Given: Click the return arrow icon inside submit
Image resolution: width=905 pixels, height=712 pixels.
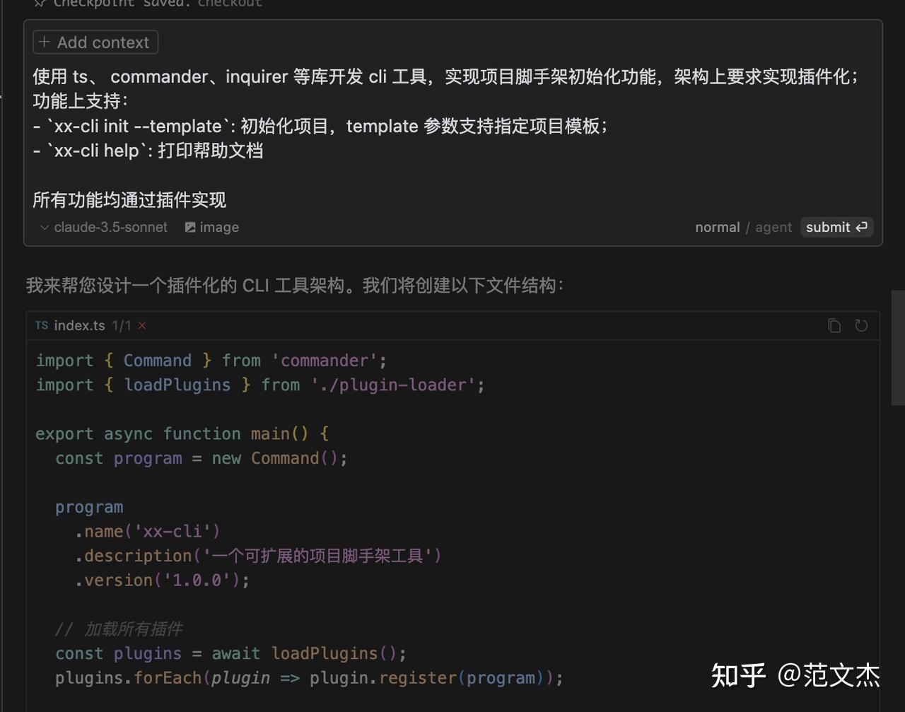Looking at the screenshot, I should (x=860, y=227).
